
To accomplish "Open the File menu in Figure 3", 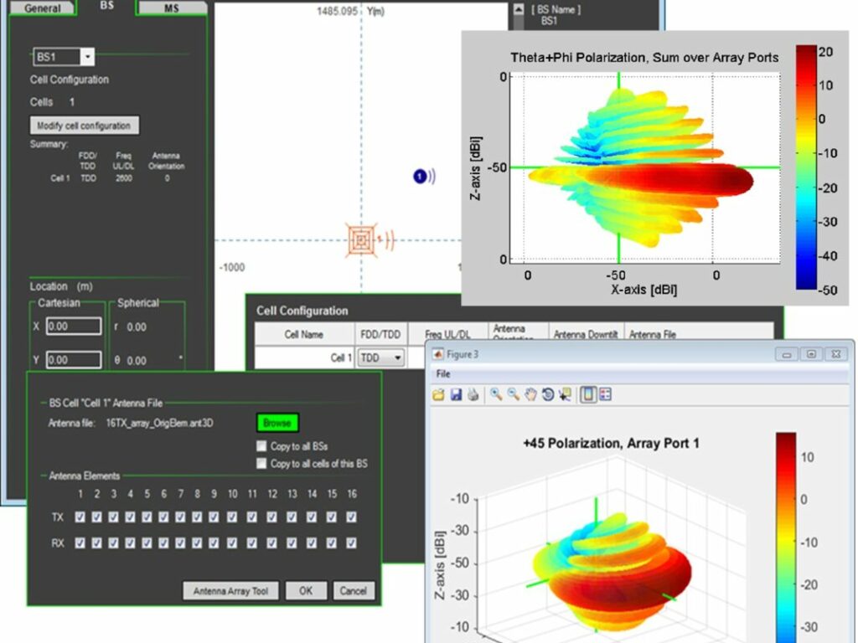I will click(443, 374).
